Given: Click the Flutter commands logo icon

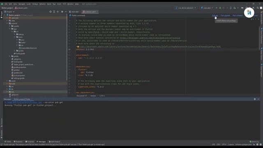Looking at the screenshot, I should (x=70, y=16).
